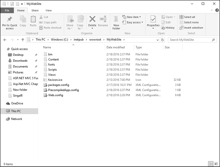
Task: Click the History button in Open group
Action: (x=168, y=28)
